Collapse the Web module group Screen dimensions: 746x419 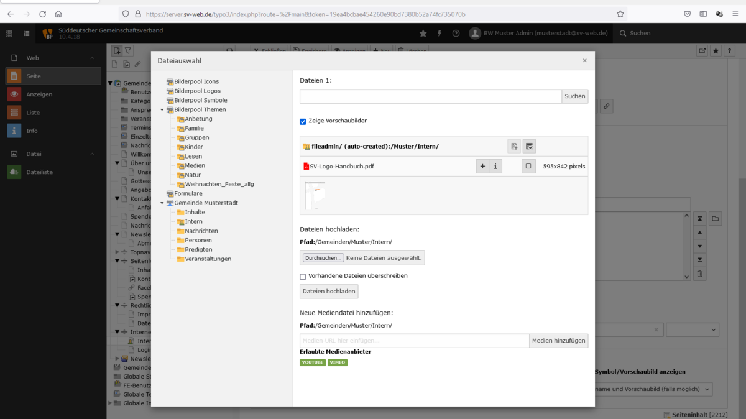tap(93, 58)
